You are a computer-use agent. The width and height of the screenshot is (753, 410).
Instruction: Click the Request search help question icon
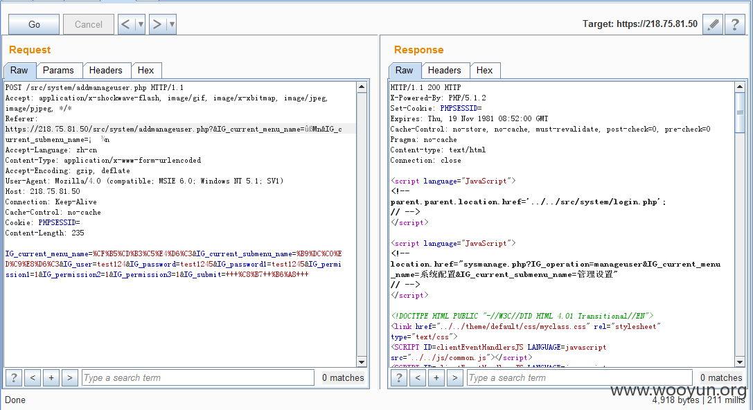click(x=14, y=378)
